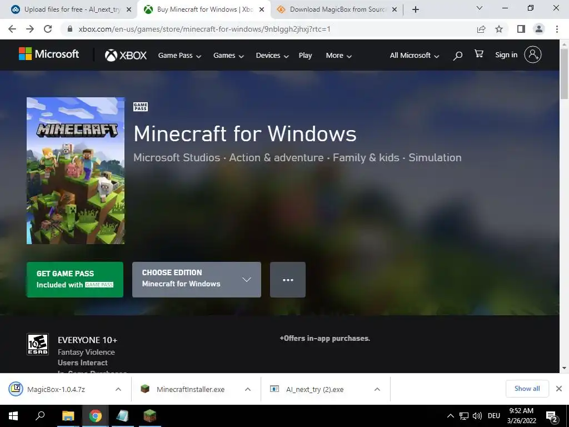The image size is (569, 427).
Task: Click the "Fantasy Violence" descriptor text
Action: pyautogui.click(x=86, y=352)
